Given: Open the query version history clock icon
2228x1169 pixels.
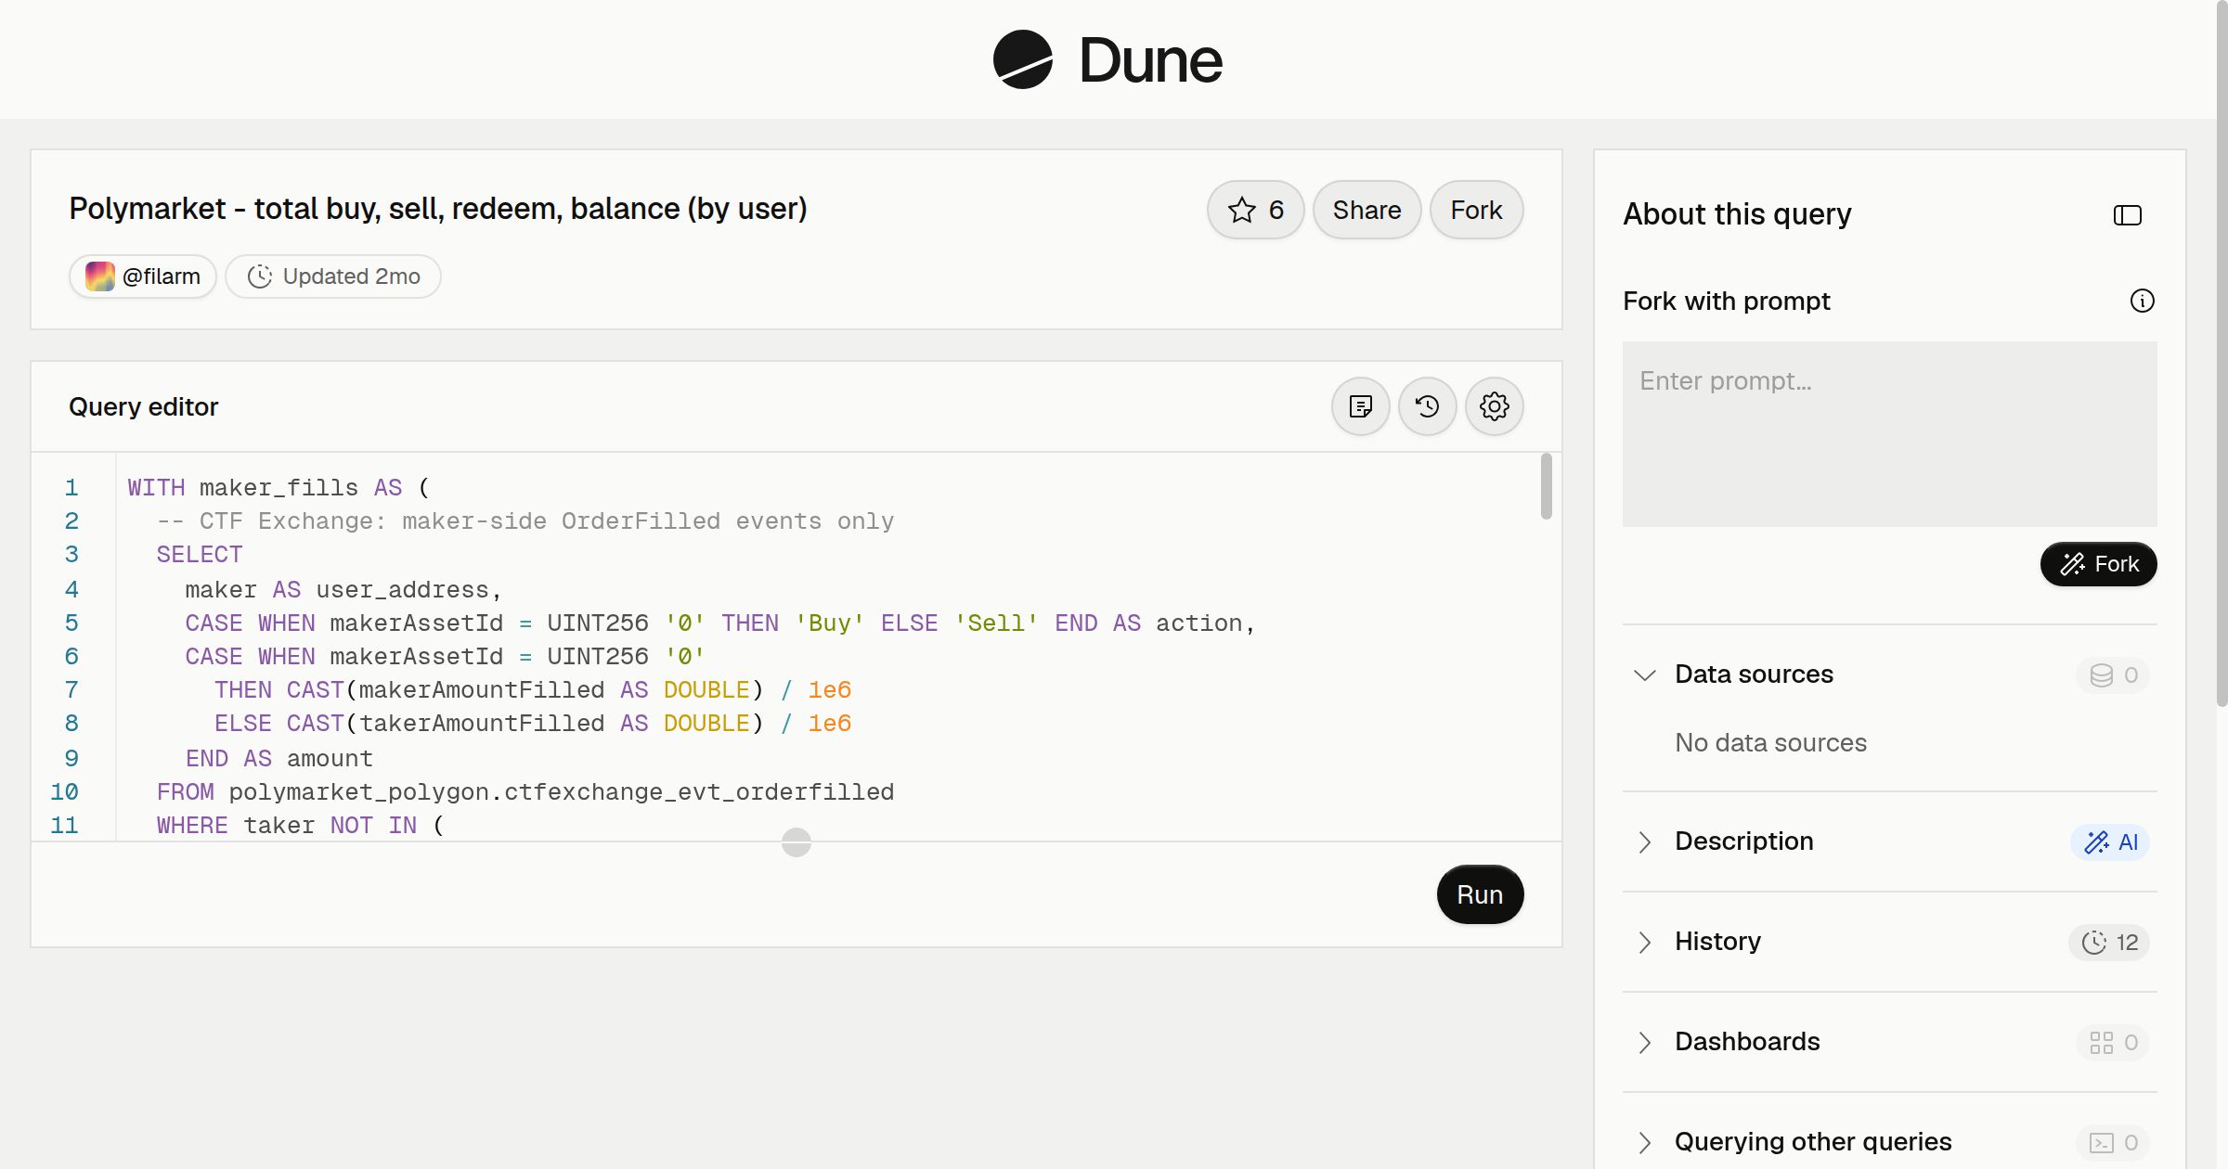Looking at the screenshot, I should [1427, 406].
